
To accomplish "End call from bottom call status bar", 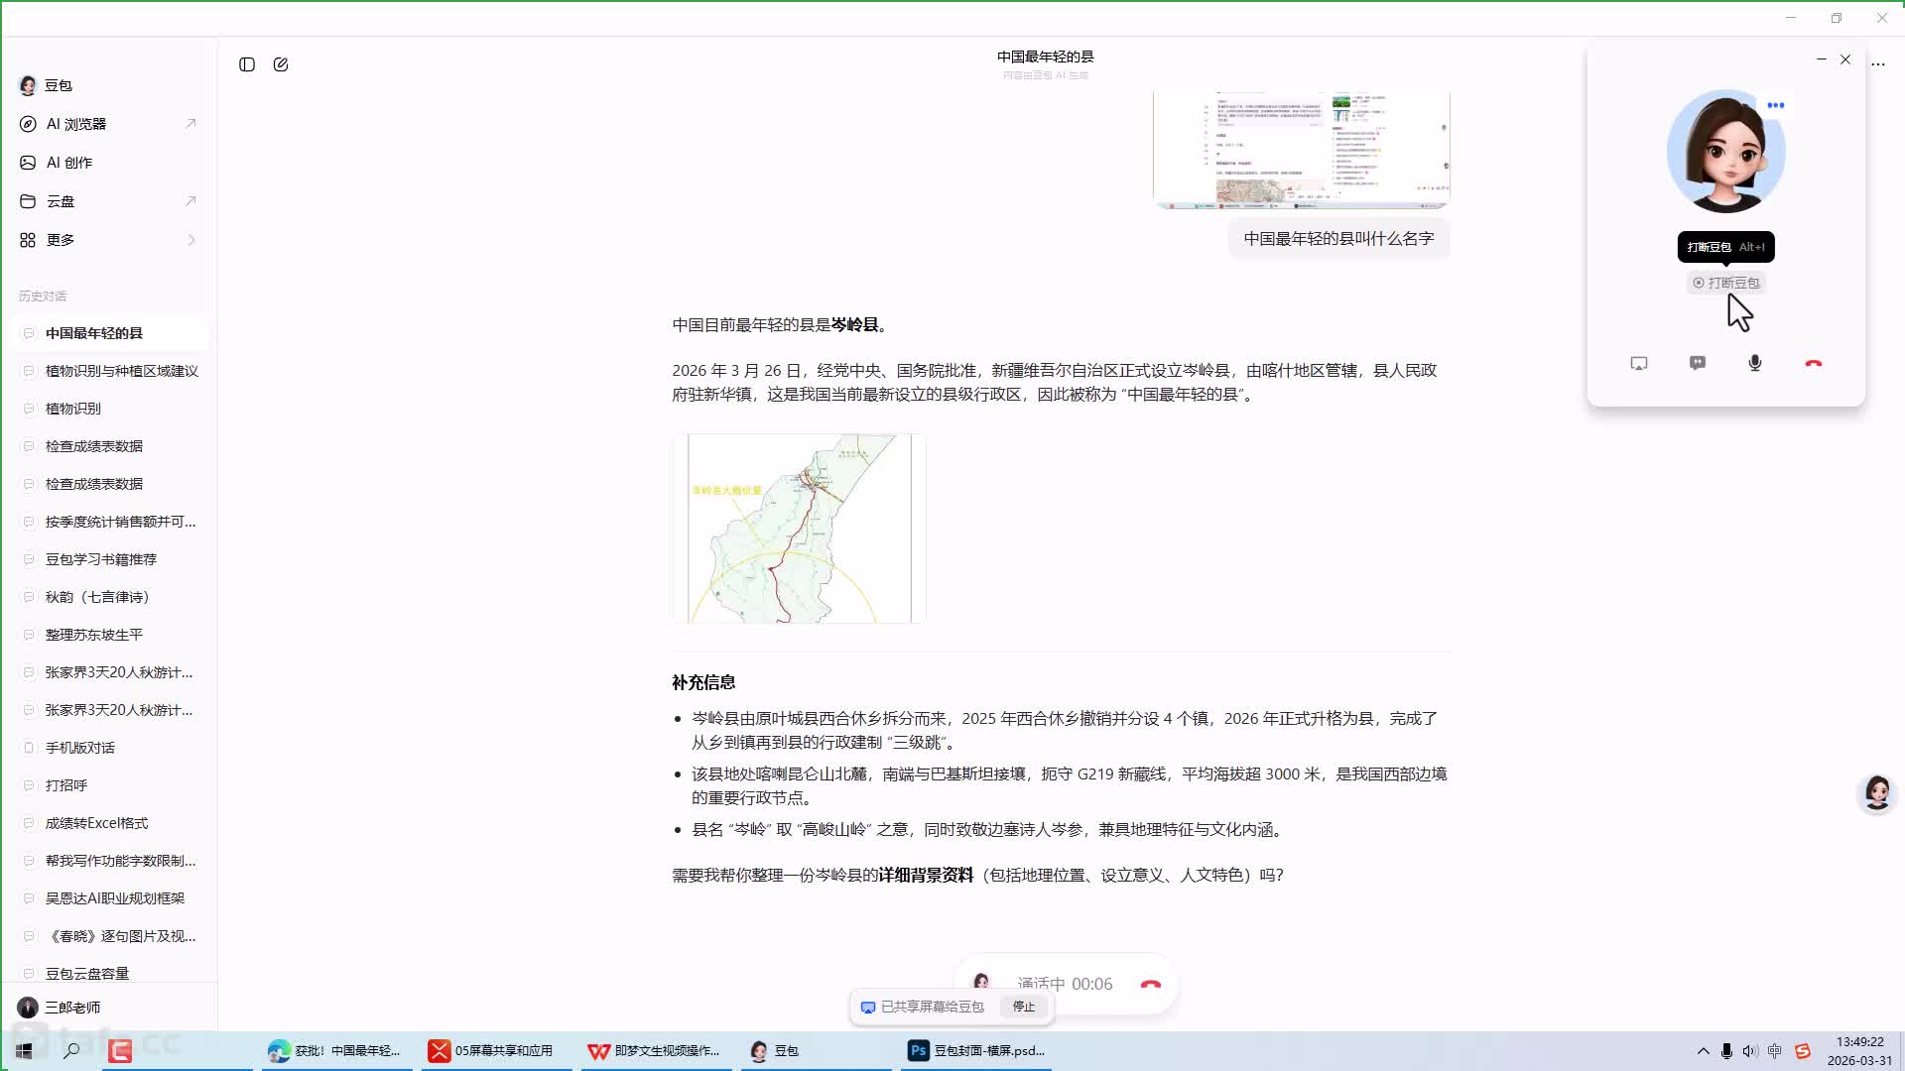I will 1150,984.
